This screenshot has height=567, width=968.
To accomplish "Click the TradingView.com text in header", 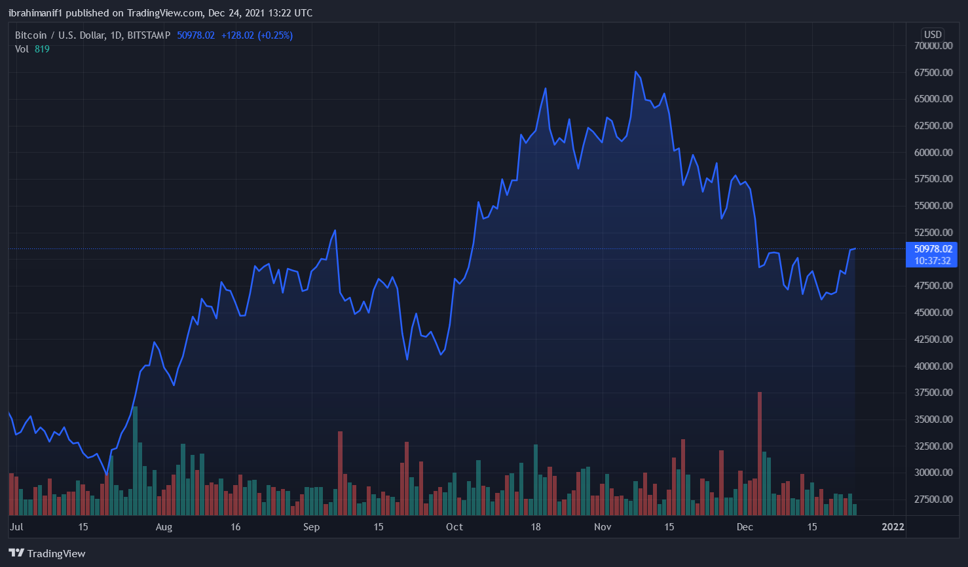I will [x=164, y=13].
